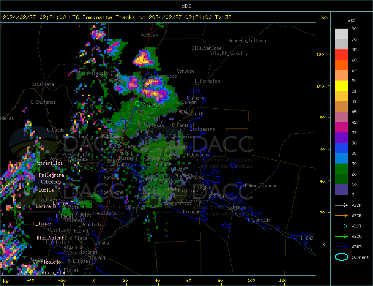
Task: Click the Pellegrina map label
Action: (51, 175)
